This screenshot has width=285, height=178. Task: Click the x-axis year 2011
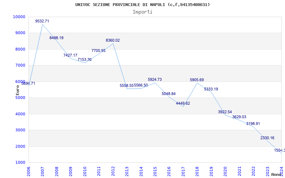(x=99, y=171)
